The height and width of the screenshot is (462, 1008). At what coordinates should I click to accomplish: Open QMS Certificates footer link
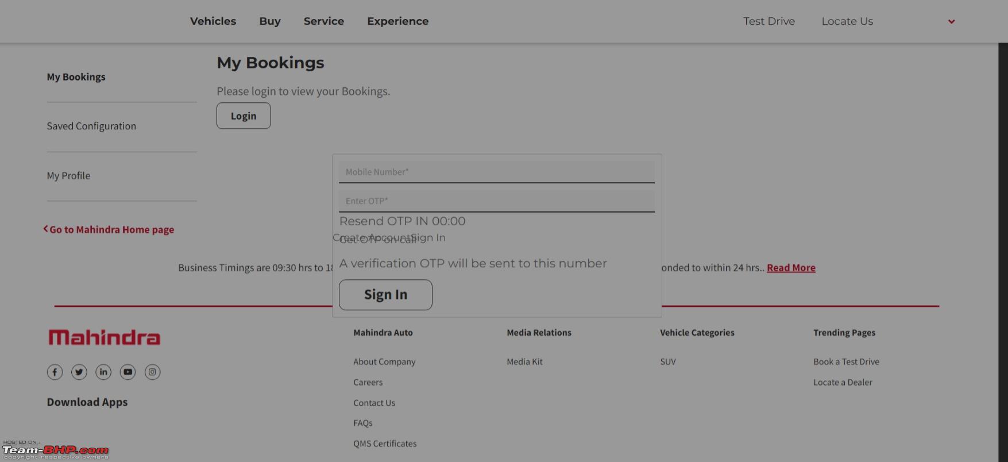pos(385,444)
